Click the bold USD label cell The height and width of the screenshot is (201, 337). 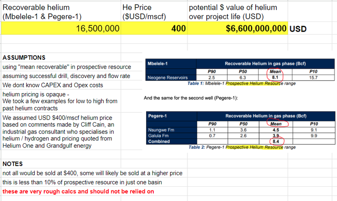[298, 29]
